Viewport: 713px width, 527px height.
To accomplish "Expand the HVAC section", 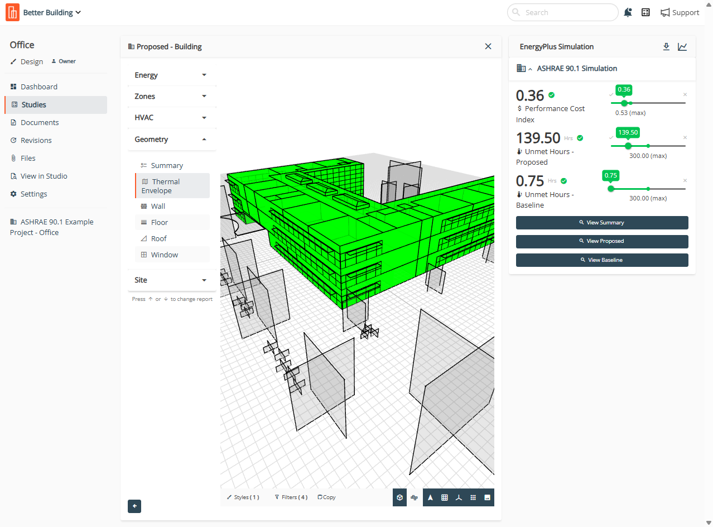I will (171, 118).
